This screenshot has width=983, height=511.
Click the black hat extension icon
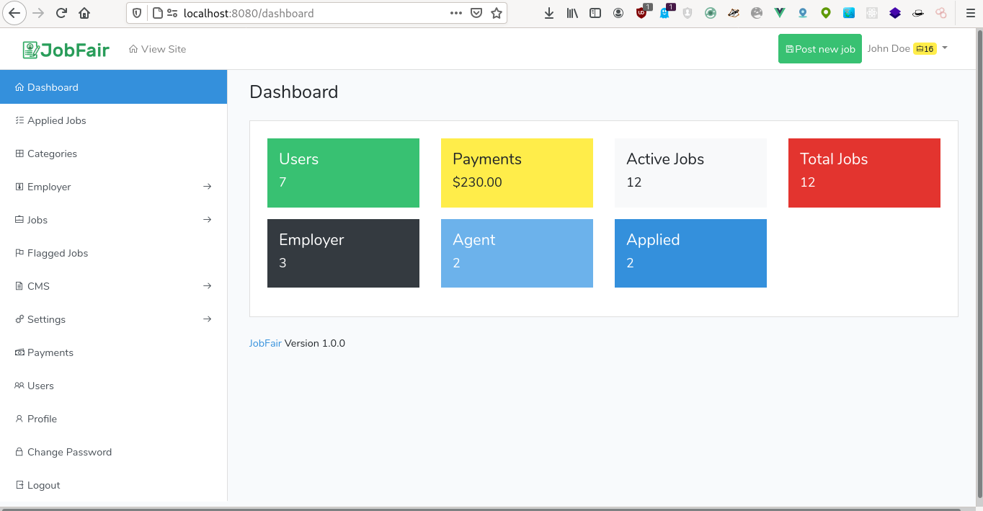click(x=918, y=13)
